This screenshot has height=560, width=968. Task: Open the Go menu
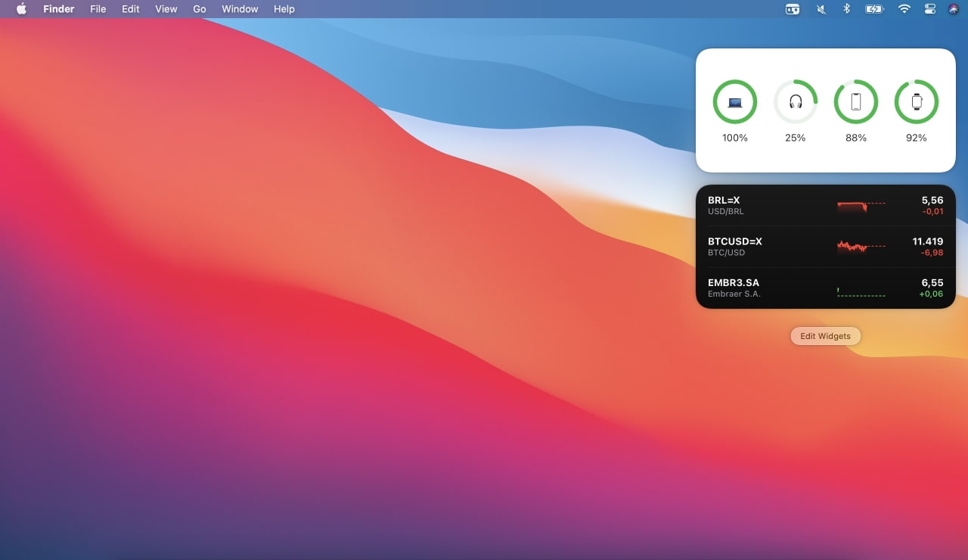pyautogui.click(x=200, y=9)
